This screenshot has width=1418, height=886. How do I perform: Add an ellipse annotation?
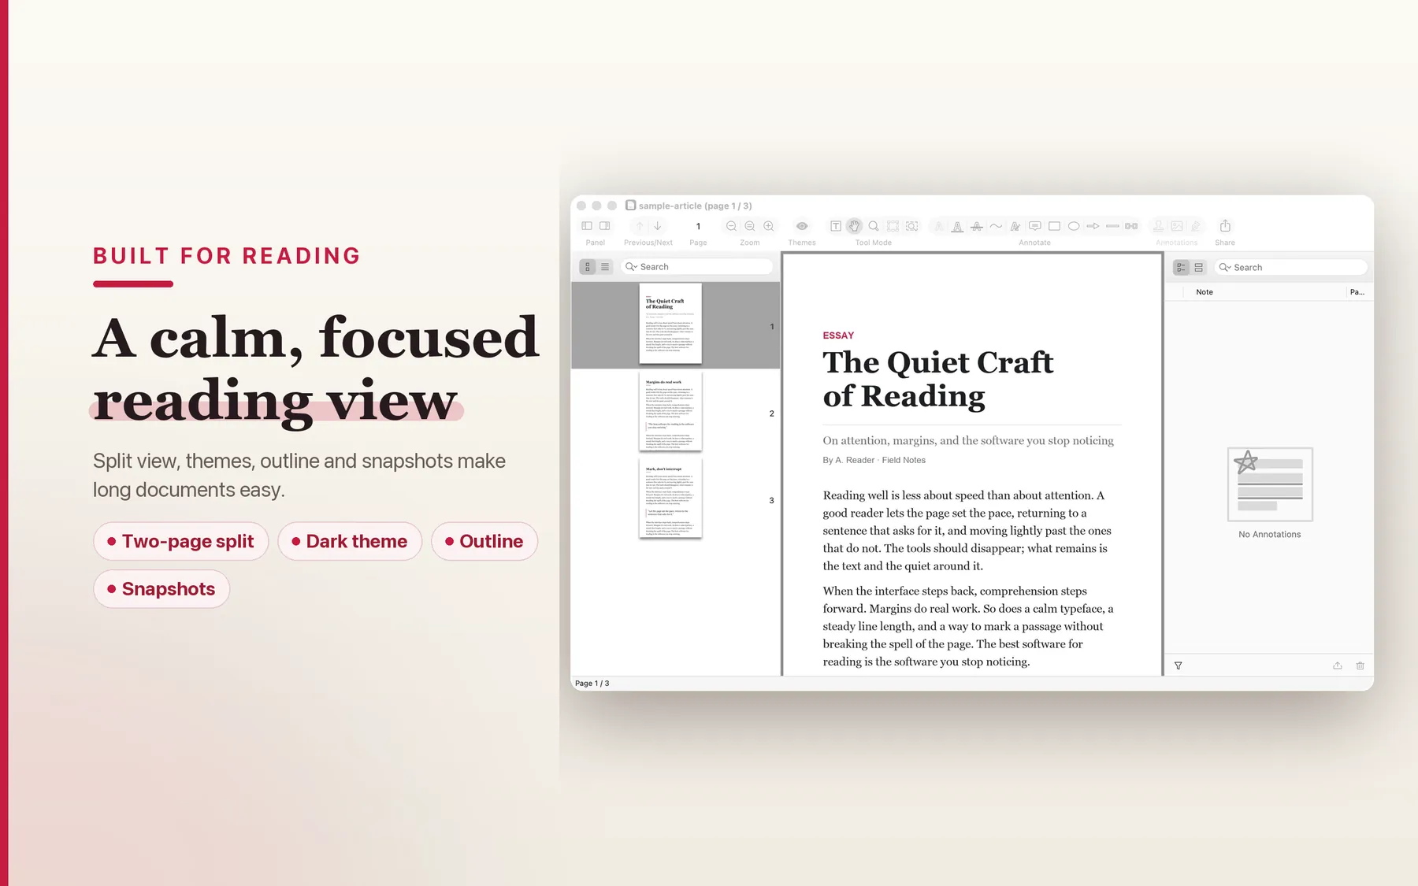(x=1074, y=226)
